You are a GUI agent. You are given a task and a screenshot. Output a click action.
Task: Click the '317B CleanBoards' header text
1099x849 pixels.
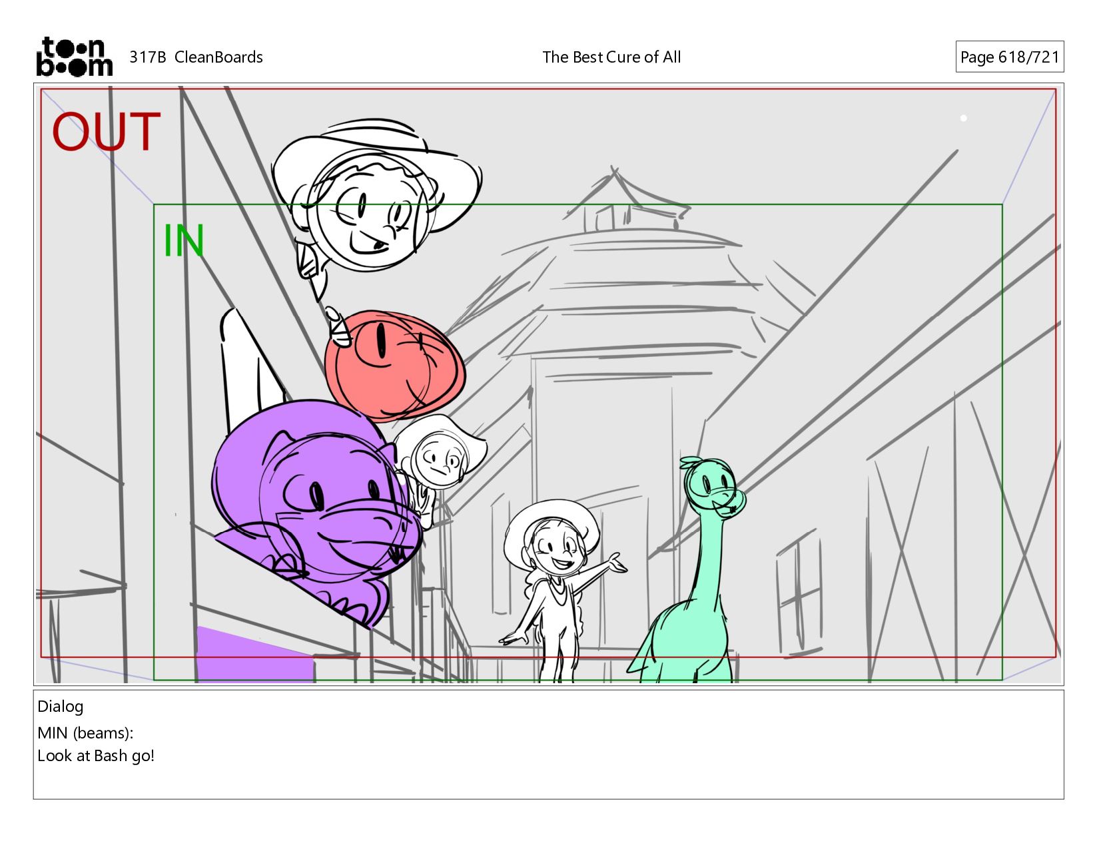click(x=196, y=57)
